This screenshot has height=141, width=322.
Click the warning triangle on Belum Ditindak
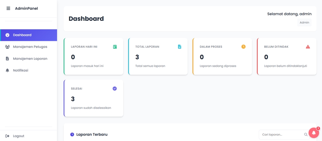308,47
